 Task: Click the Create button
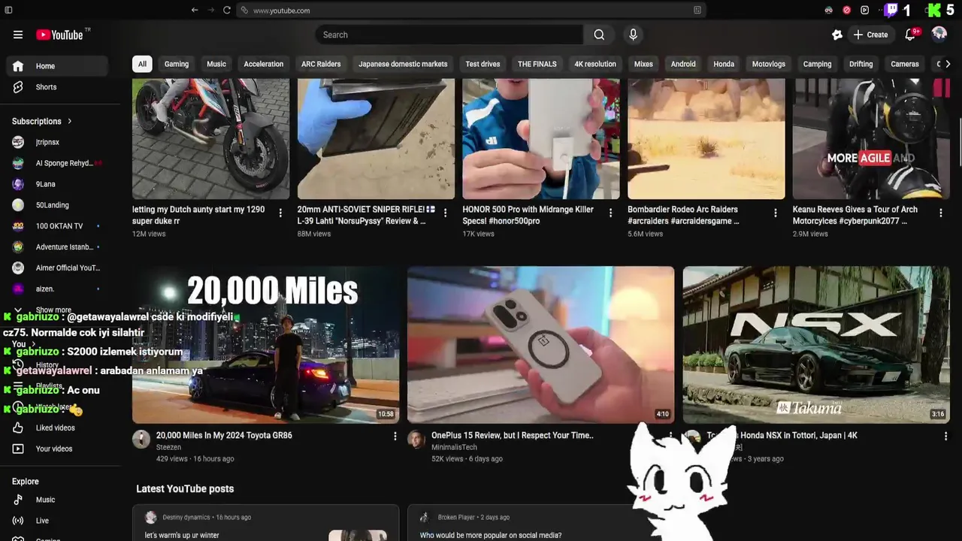[x=870, y=35]
